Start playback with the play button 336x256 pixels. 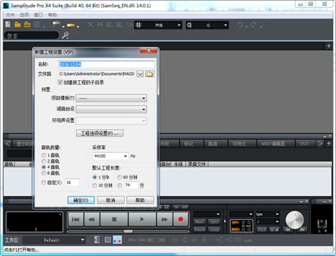(142, 219)
